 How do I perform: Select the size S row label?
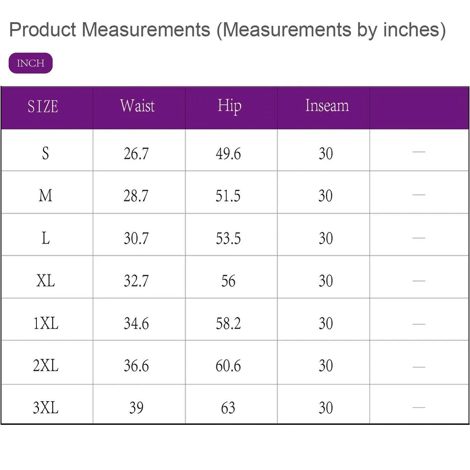coord(46,153)
